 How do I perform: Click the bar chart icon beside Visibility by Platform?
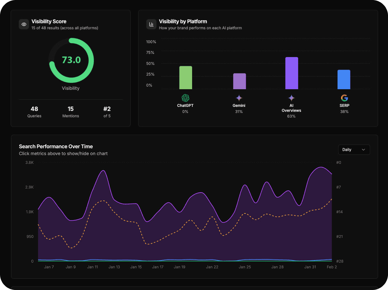pyautogui.click(x=151, y=24)
